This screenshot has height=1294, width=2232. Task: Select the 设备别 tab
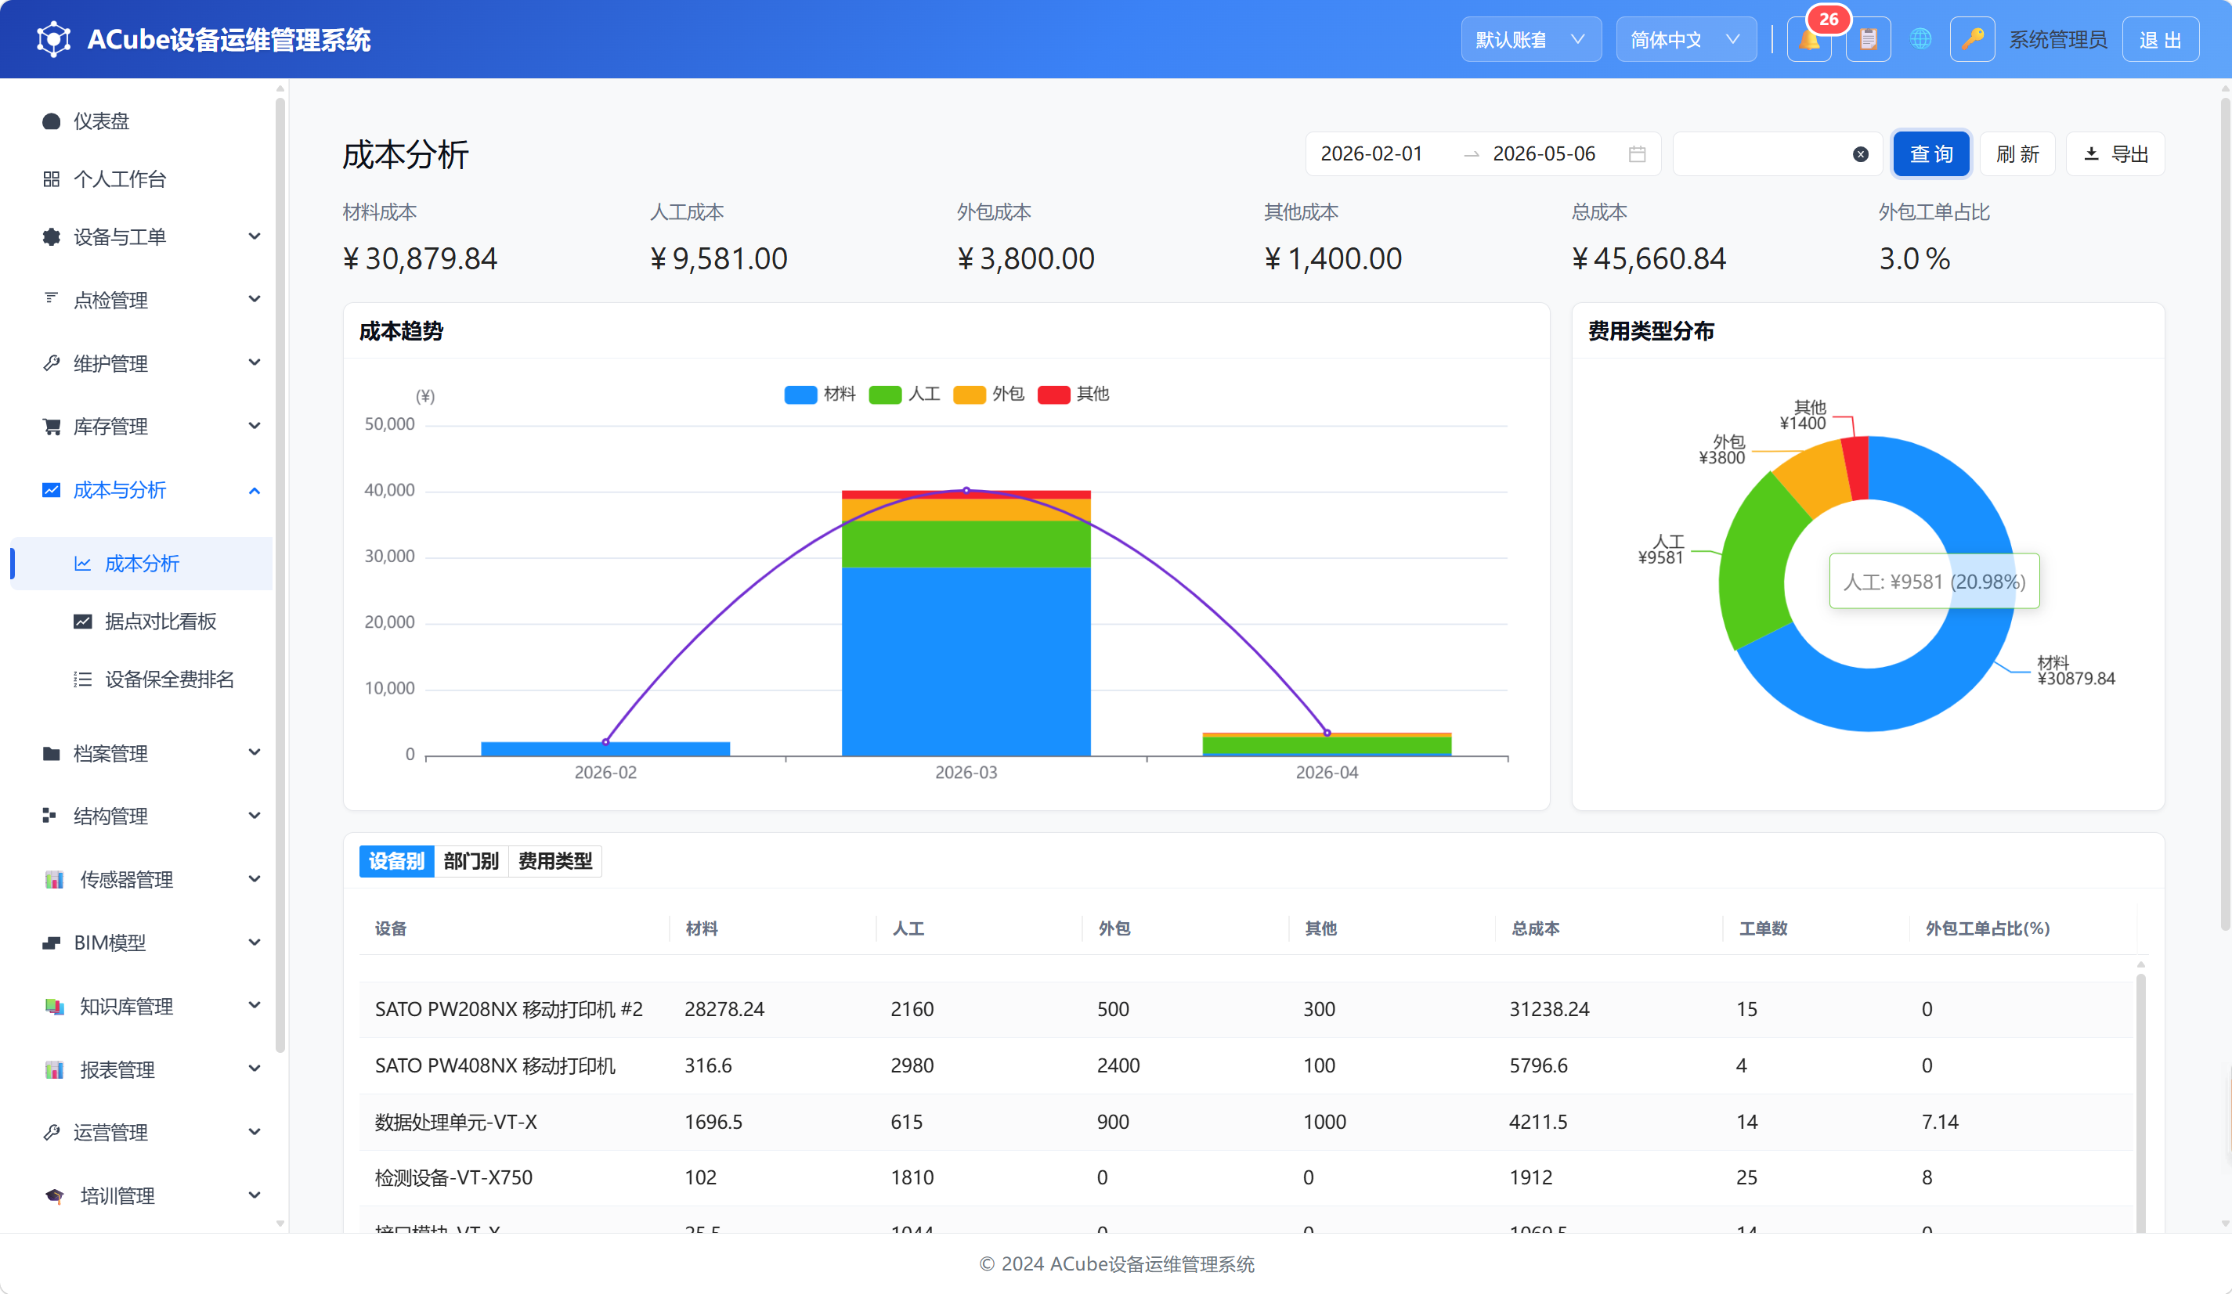397,861
